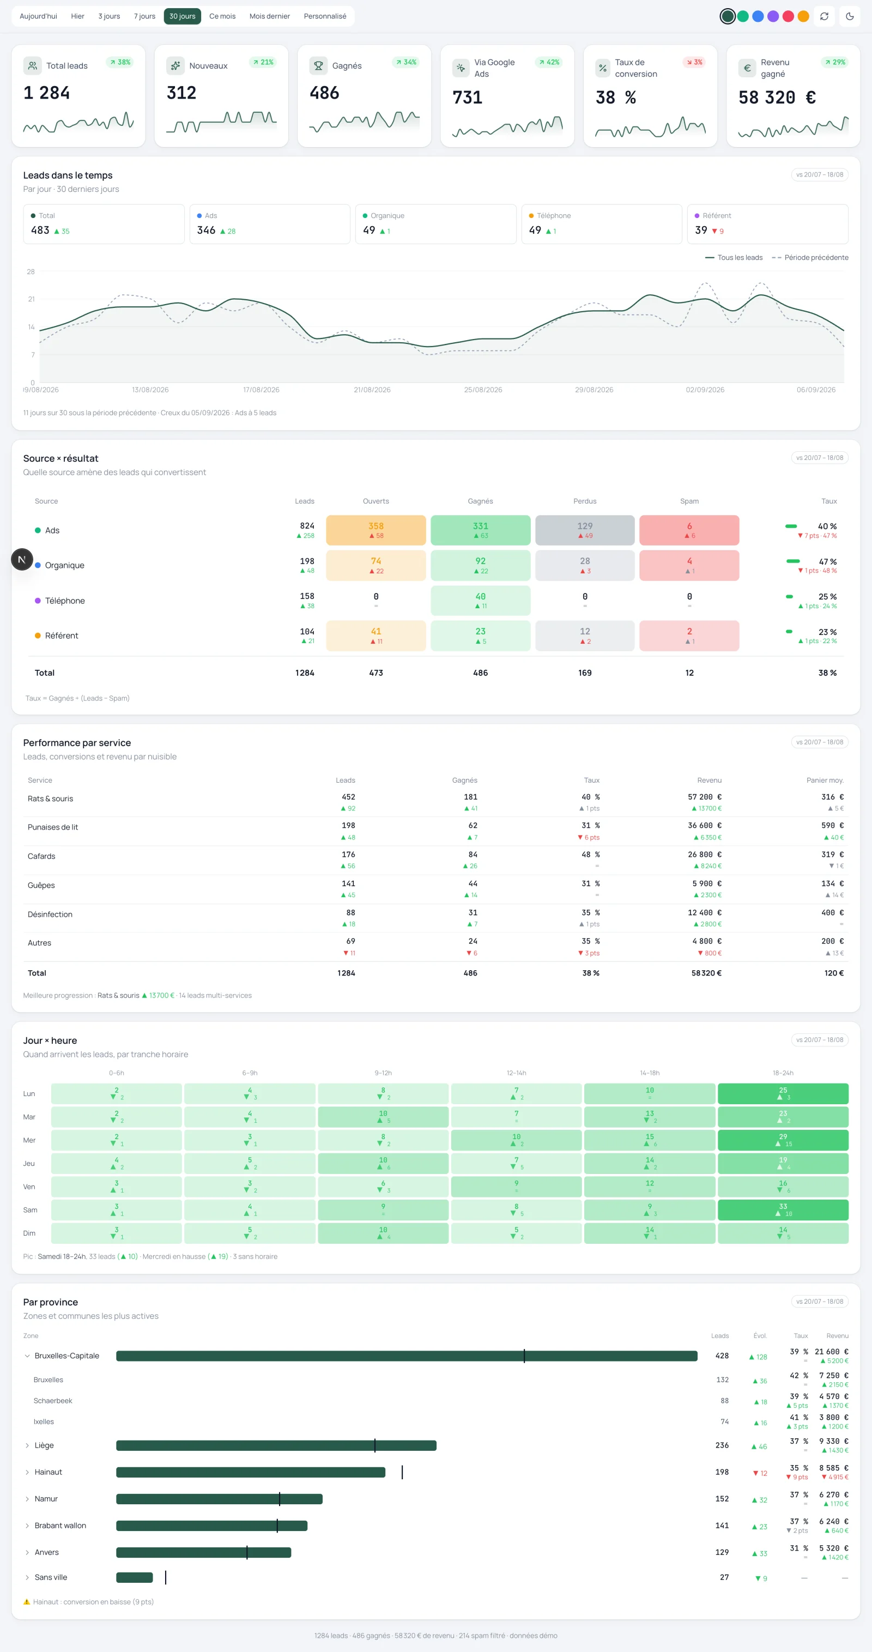The height and width of the screenshot is (1652, 872).
Task: Select the Référent source row label
Action: 62,636
